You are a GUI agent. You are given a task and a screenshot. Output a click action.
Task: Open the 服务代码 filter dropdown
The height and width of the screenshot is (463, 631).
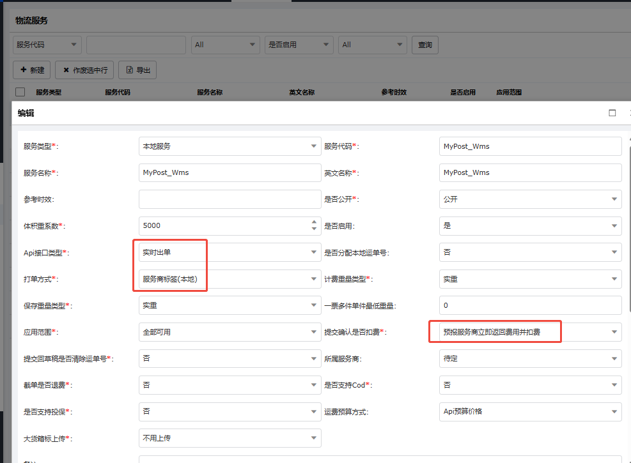[47, 45]
